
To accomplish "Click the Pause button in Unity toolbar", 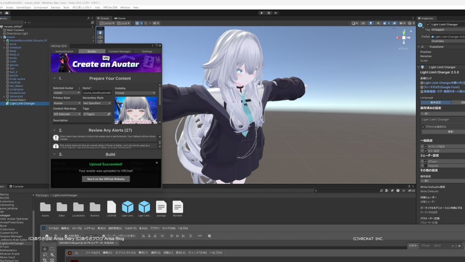I will point(269,13).
